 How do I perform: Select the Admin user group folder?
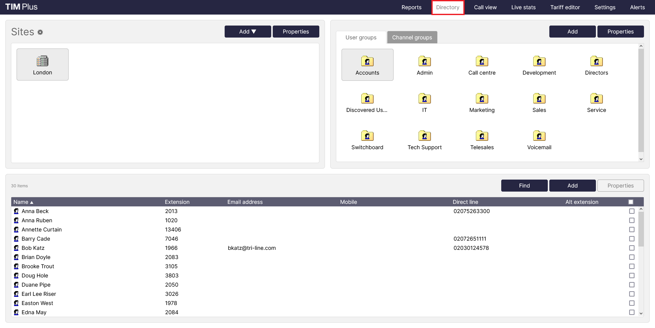pos(424,65)
